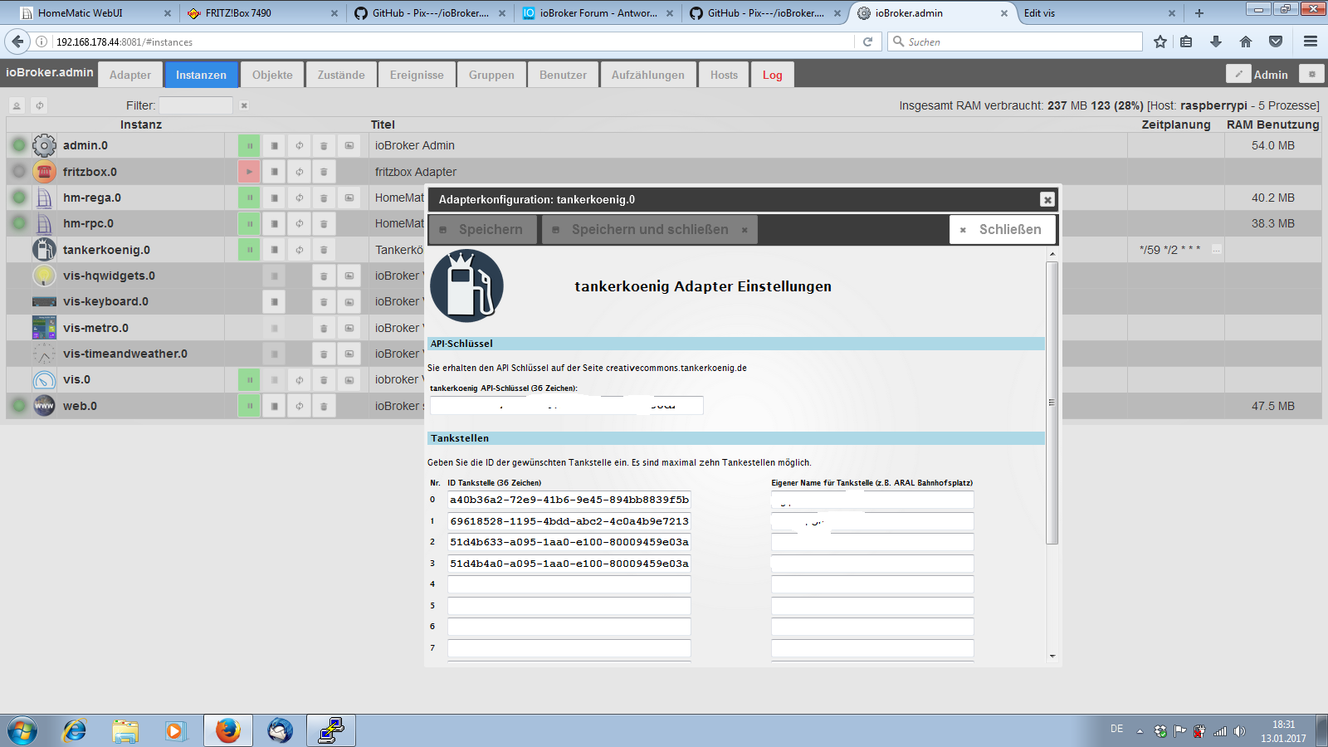Click Tankstelle ID field number 0
This screenshot has width=1328, height=747.
coord(569,500)
